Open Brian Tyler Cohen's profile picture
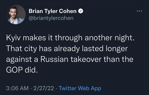The width and height of the screenshot is (149, 95). tap(16, 15)
